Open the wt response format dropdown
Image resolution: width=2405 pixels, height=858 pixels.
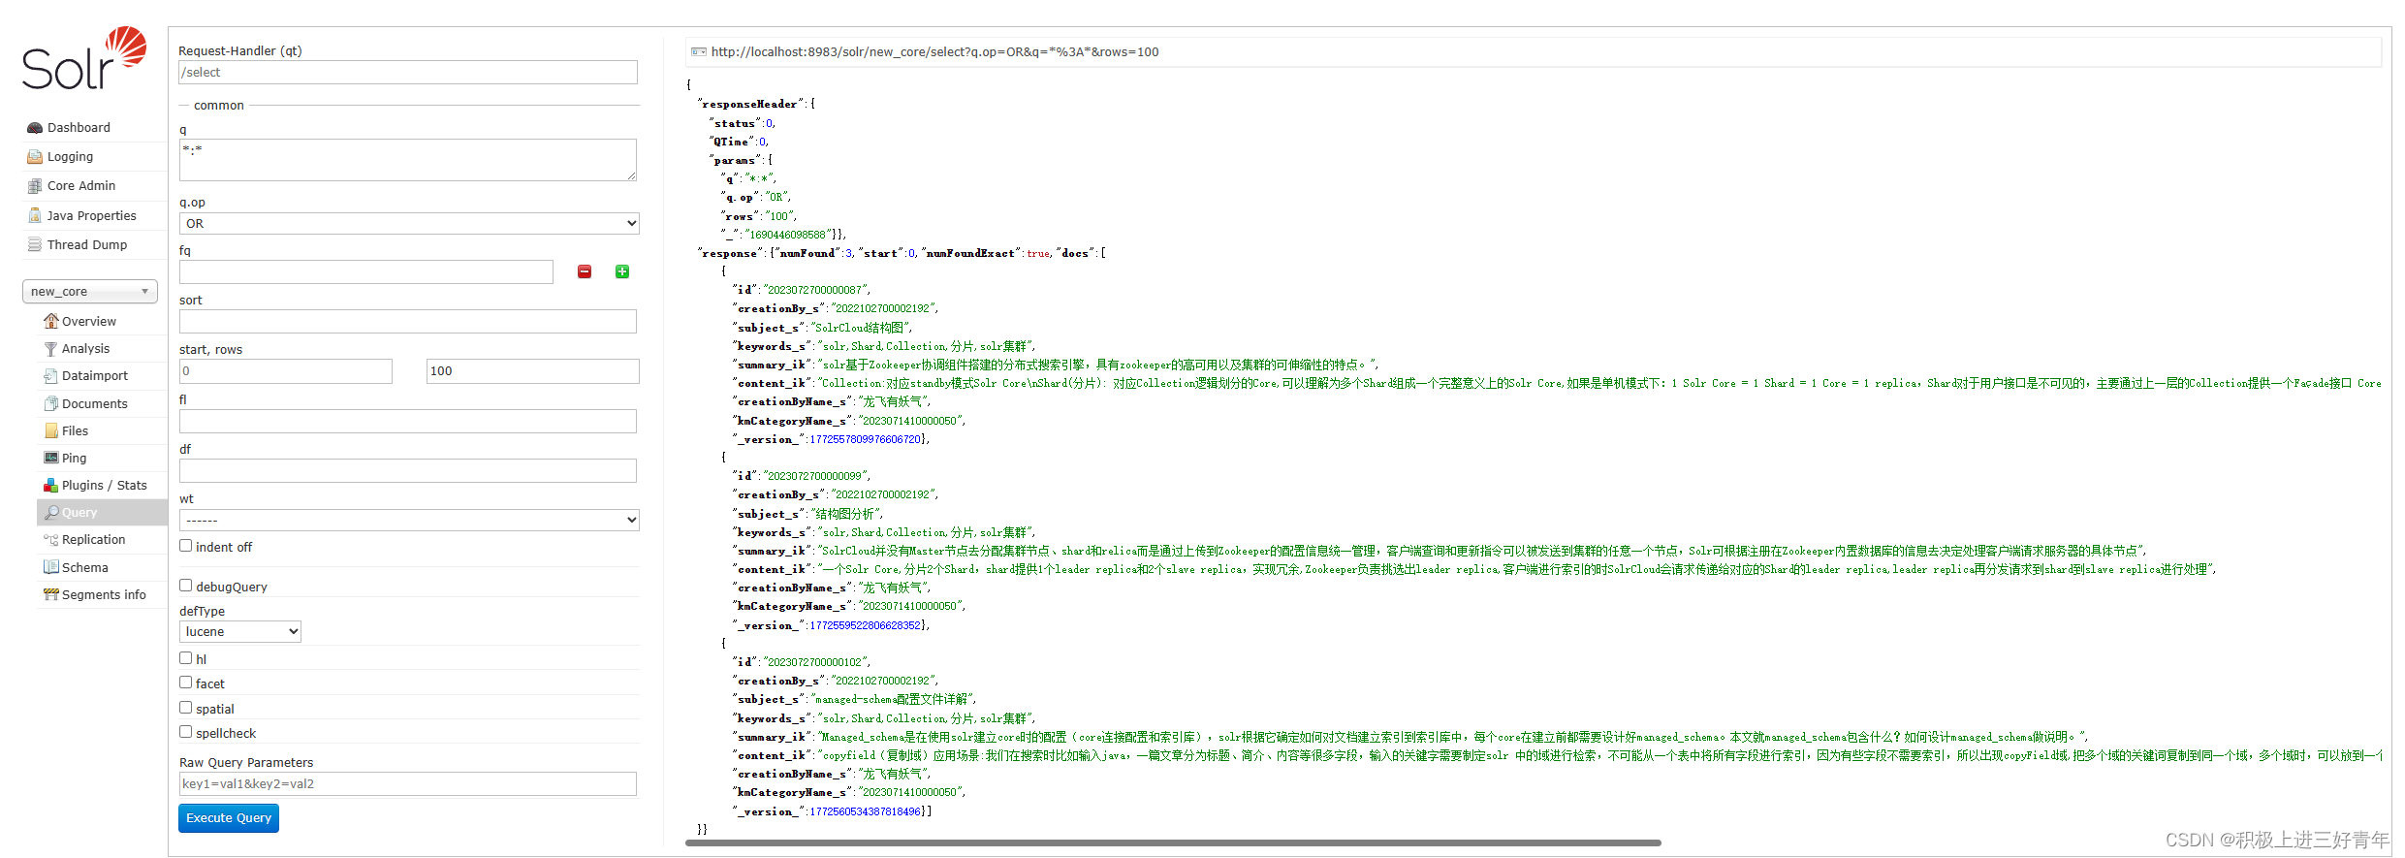pyautogui.click(x=409, y=521)
